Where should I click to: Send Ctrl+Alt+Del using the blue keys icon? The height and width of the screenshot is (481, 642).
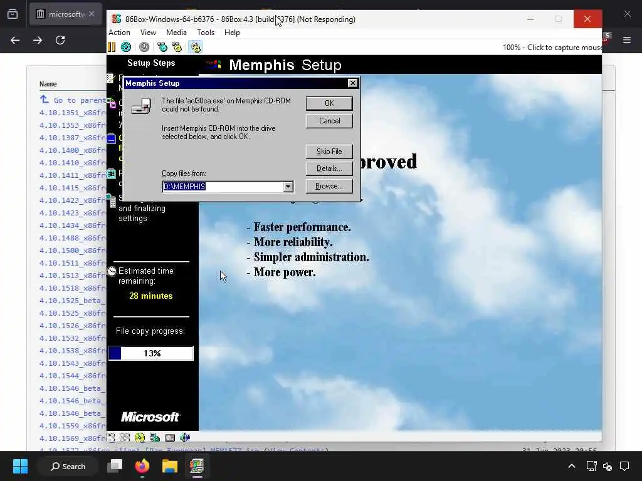click(x=162, y=47)
